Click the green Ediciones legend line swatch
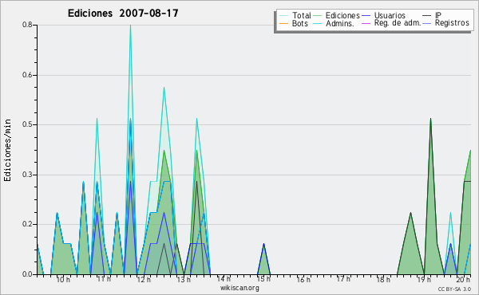The height and width of the screenshot is (295, 479). pyautogui.click(x=318, y=16)
